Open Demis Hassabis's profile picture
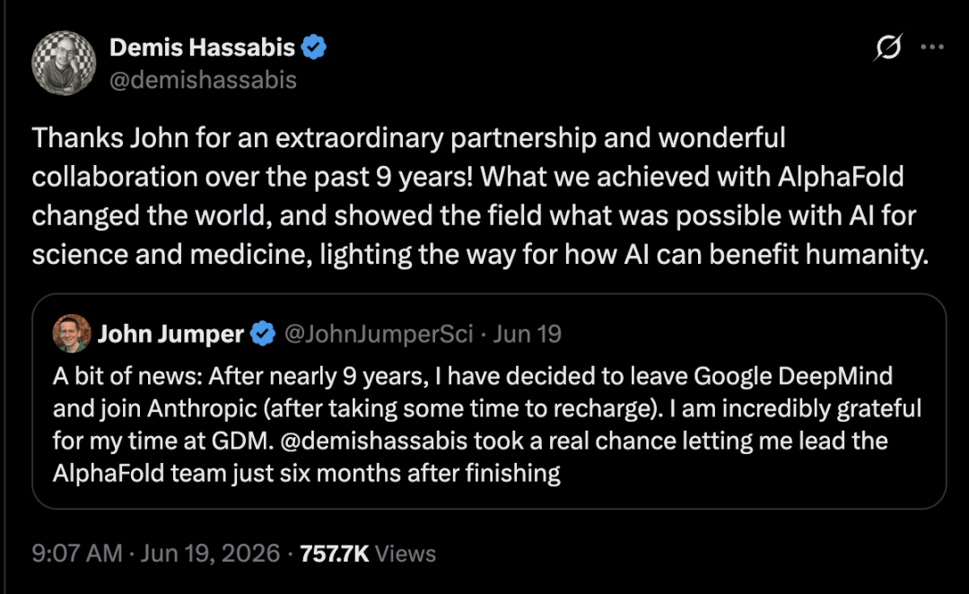Viewport: 969px width, 594px height. point(64,63)
